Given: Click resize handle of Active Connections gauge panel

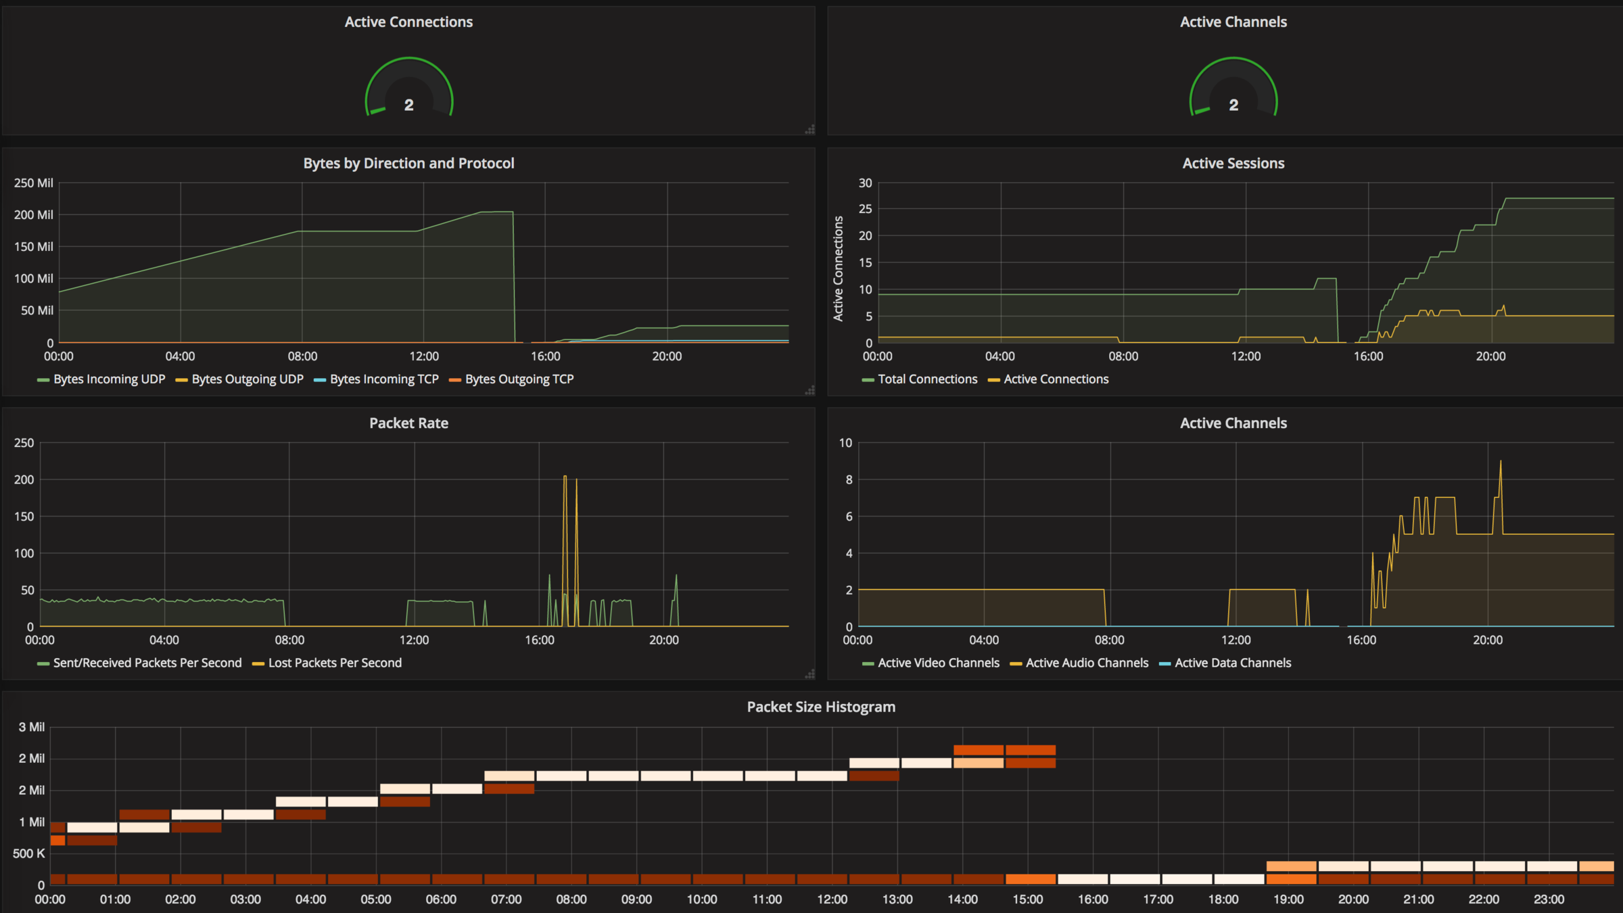Looking at the screenshot, I should coord(809,129).
